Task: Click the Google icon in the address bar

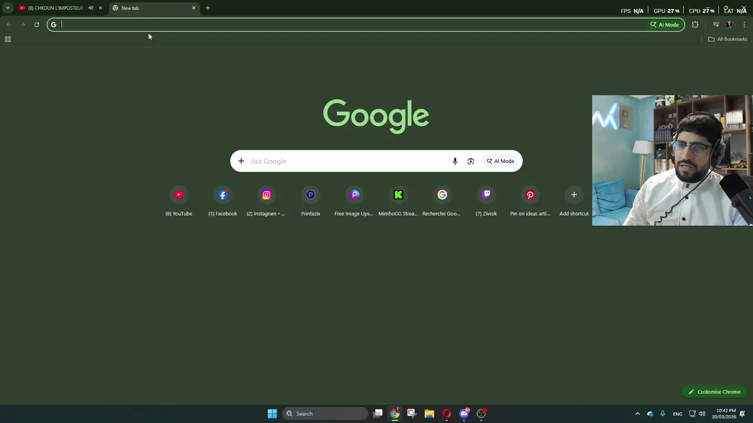Action: tap(54, 25)
